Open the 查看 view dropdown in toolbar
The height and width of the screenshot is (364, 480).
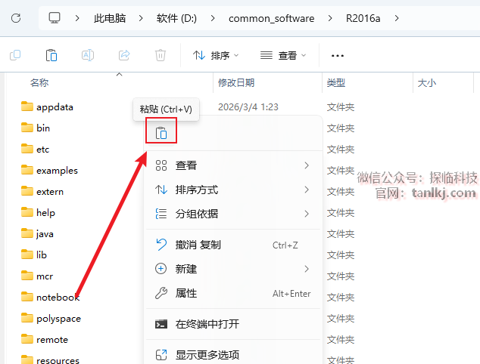click(283, 55)
